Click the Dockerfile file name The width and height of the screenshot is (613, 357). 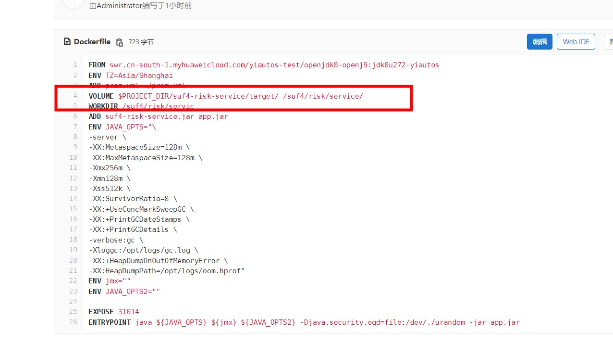click(92, 42)
